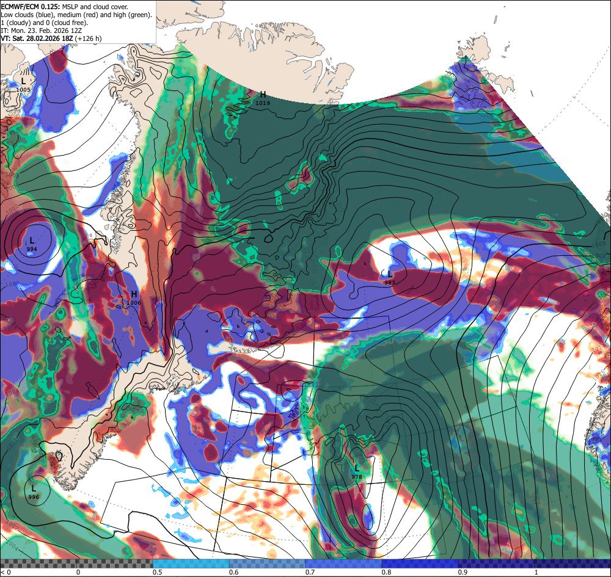Select the high pressure center labeled 1006

click(x=134, y=297)
